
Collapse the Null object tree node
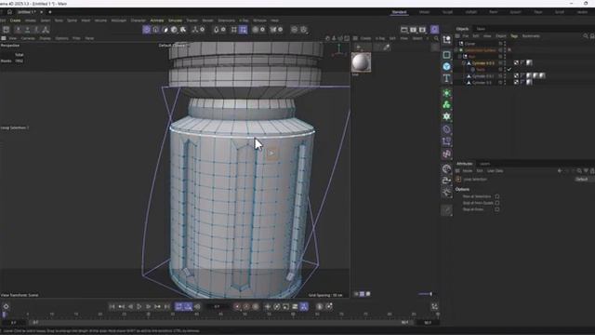click(460, 56)
